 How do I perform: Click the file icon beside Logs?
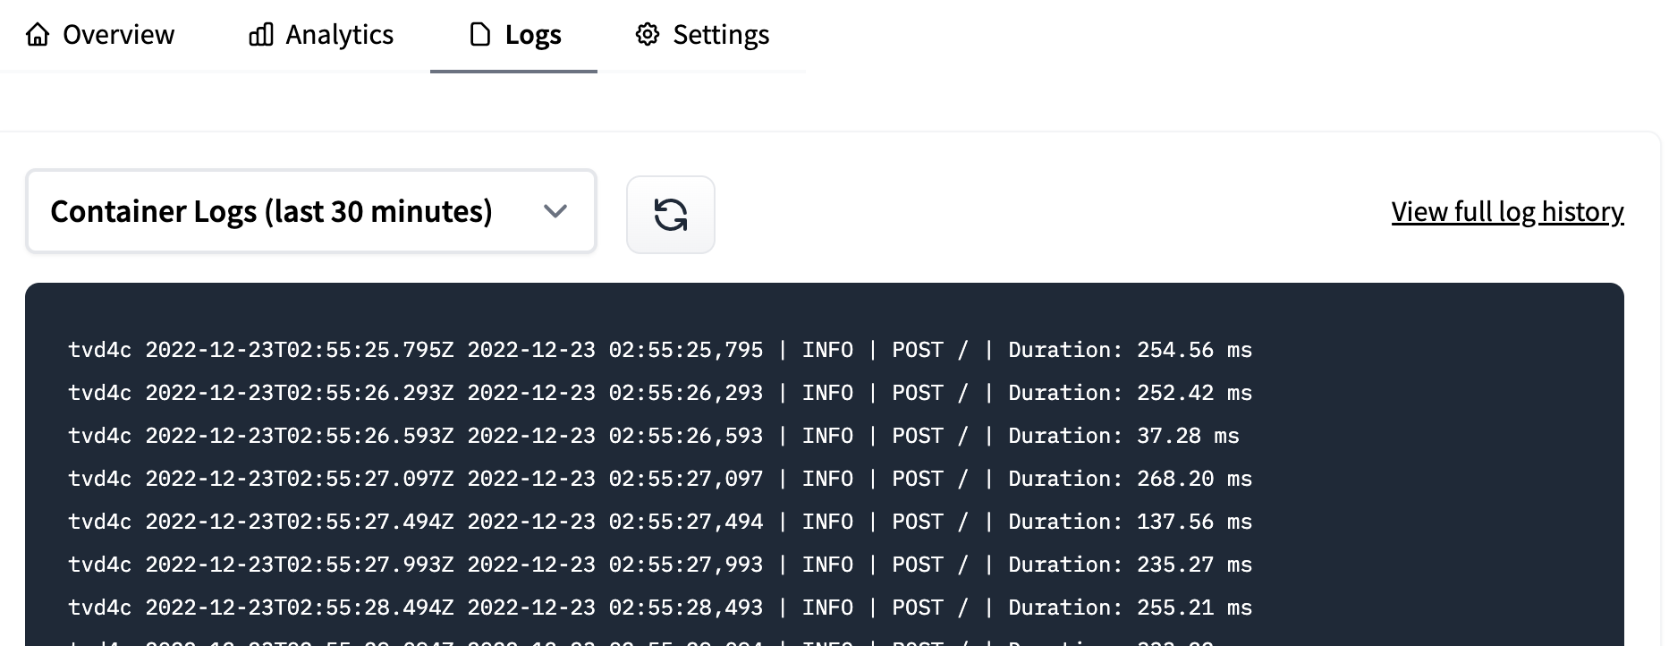click(480, 35)
